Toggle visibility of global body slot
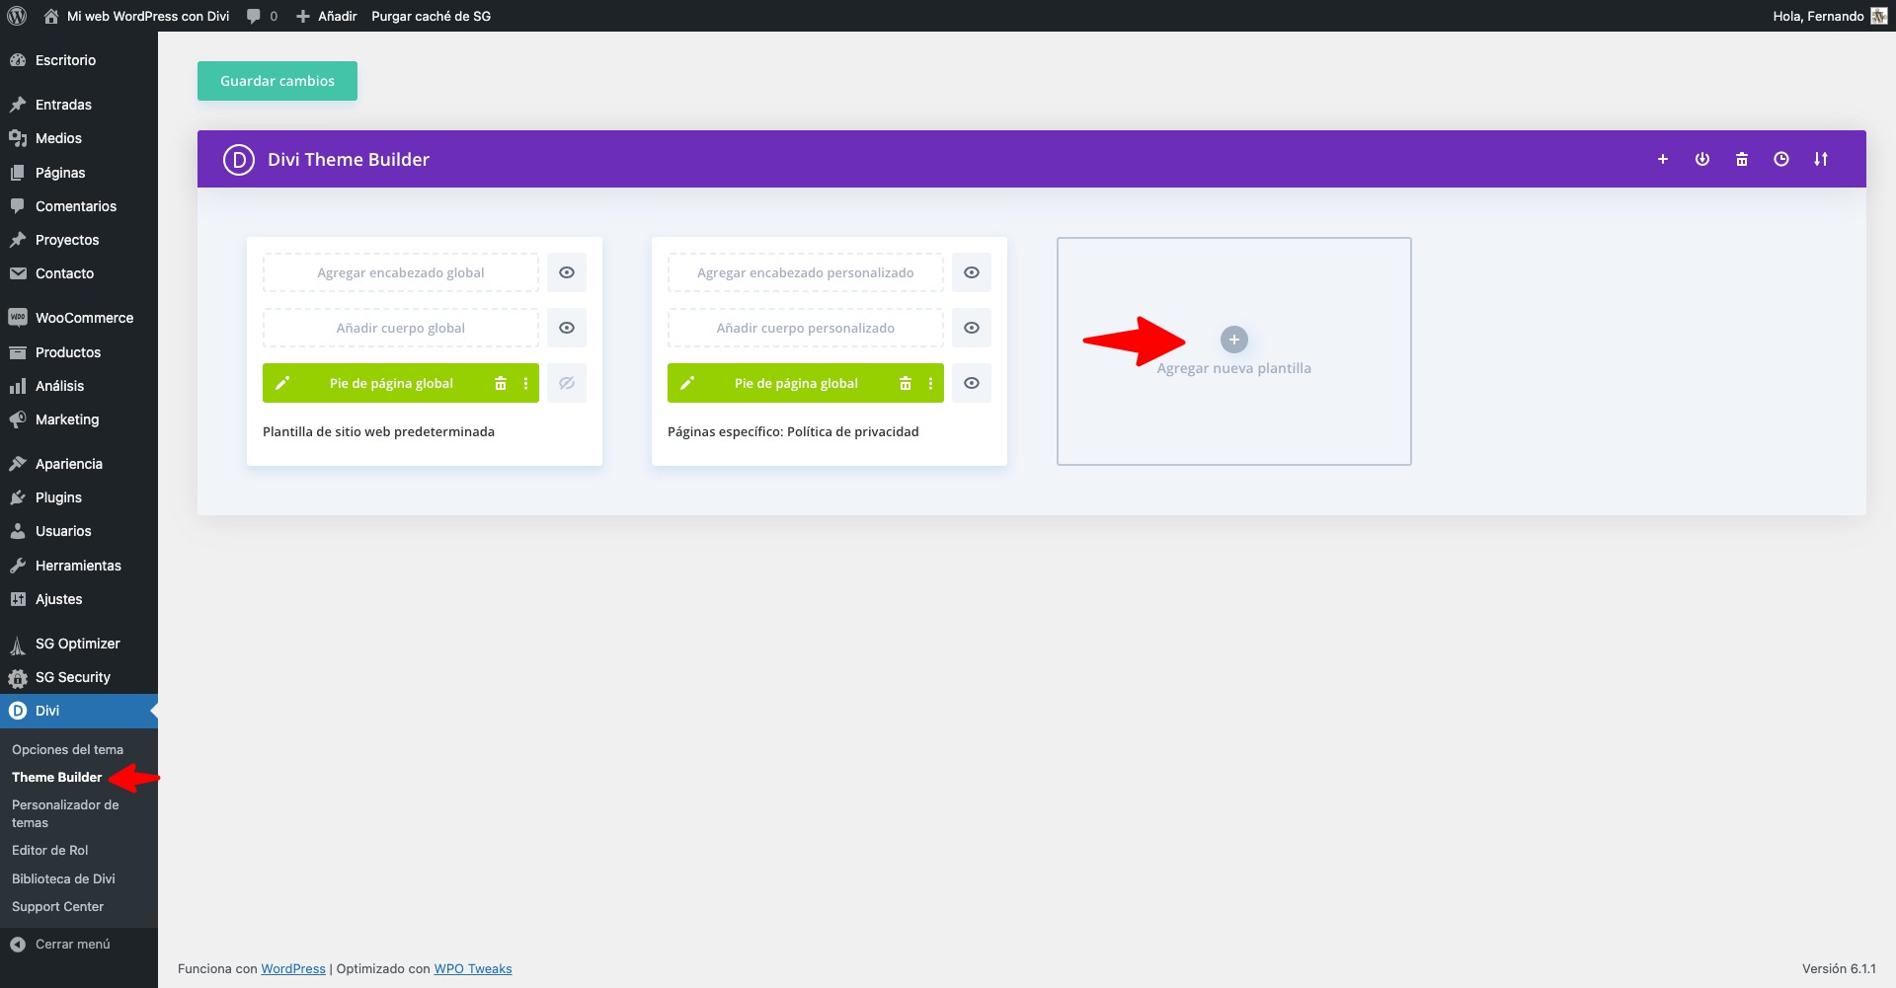The height and width of the screenshot is (988, 1896). [x=567, y=328]
